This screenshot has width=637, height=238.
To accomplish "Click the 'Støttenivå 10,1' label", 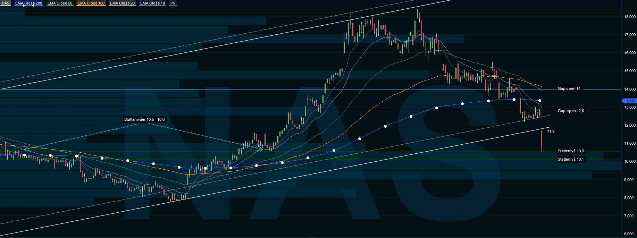I will pos(571,159).
